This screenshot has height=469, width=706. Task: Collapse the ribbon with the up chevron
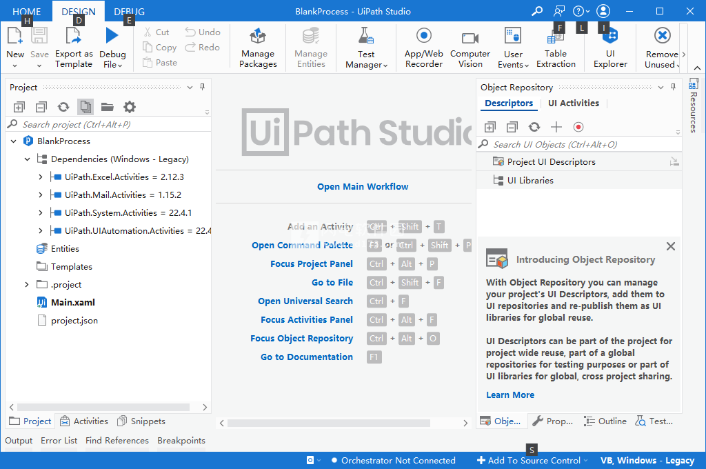(697, 68)
